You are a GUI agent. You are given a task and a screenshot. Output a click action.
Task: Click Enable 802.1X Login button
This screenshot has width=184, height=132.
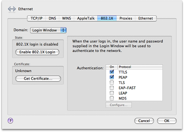click(37, 52)
